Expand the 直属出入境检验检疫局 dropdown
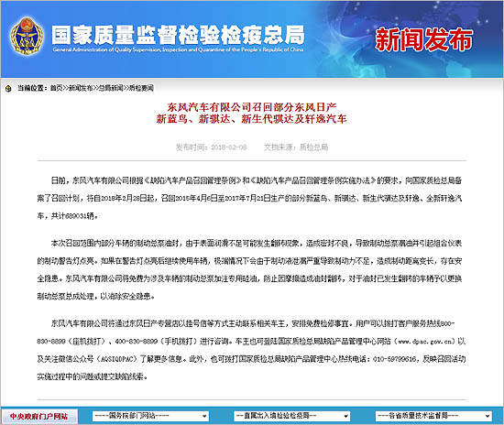The image size is (504, 425). pyautogui.click(x=291, y=416)
